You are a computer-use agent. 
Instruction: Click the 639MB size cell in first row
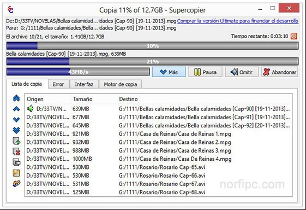click(81, 109)
